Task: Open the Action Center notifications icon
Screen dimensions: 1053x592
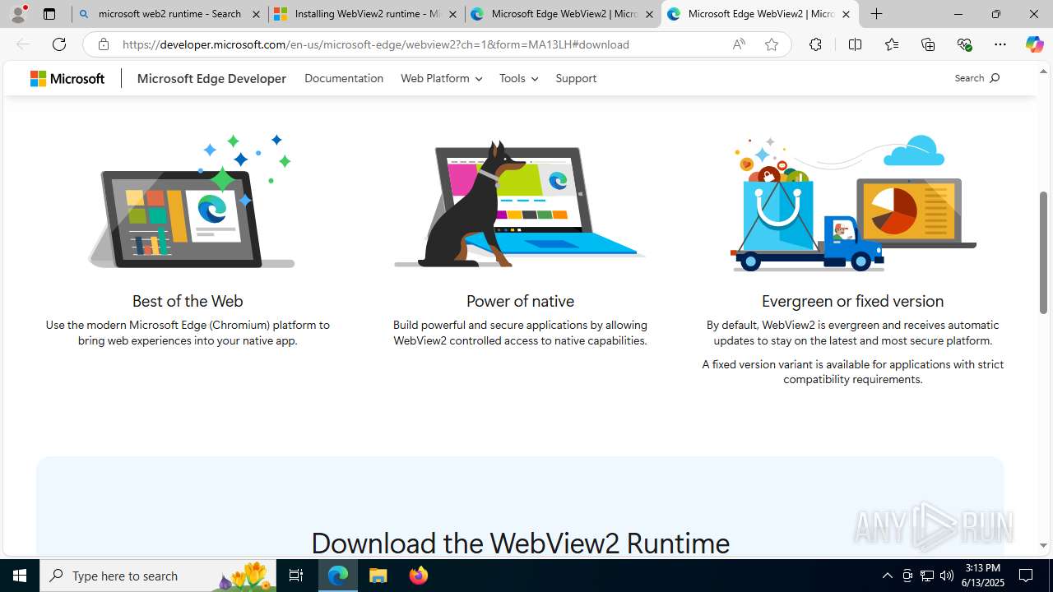Action: coord(1027,576)
